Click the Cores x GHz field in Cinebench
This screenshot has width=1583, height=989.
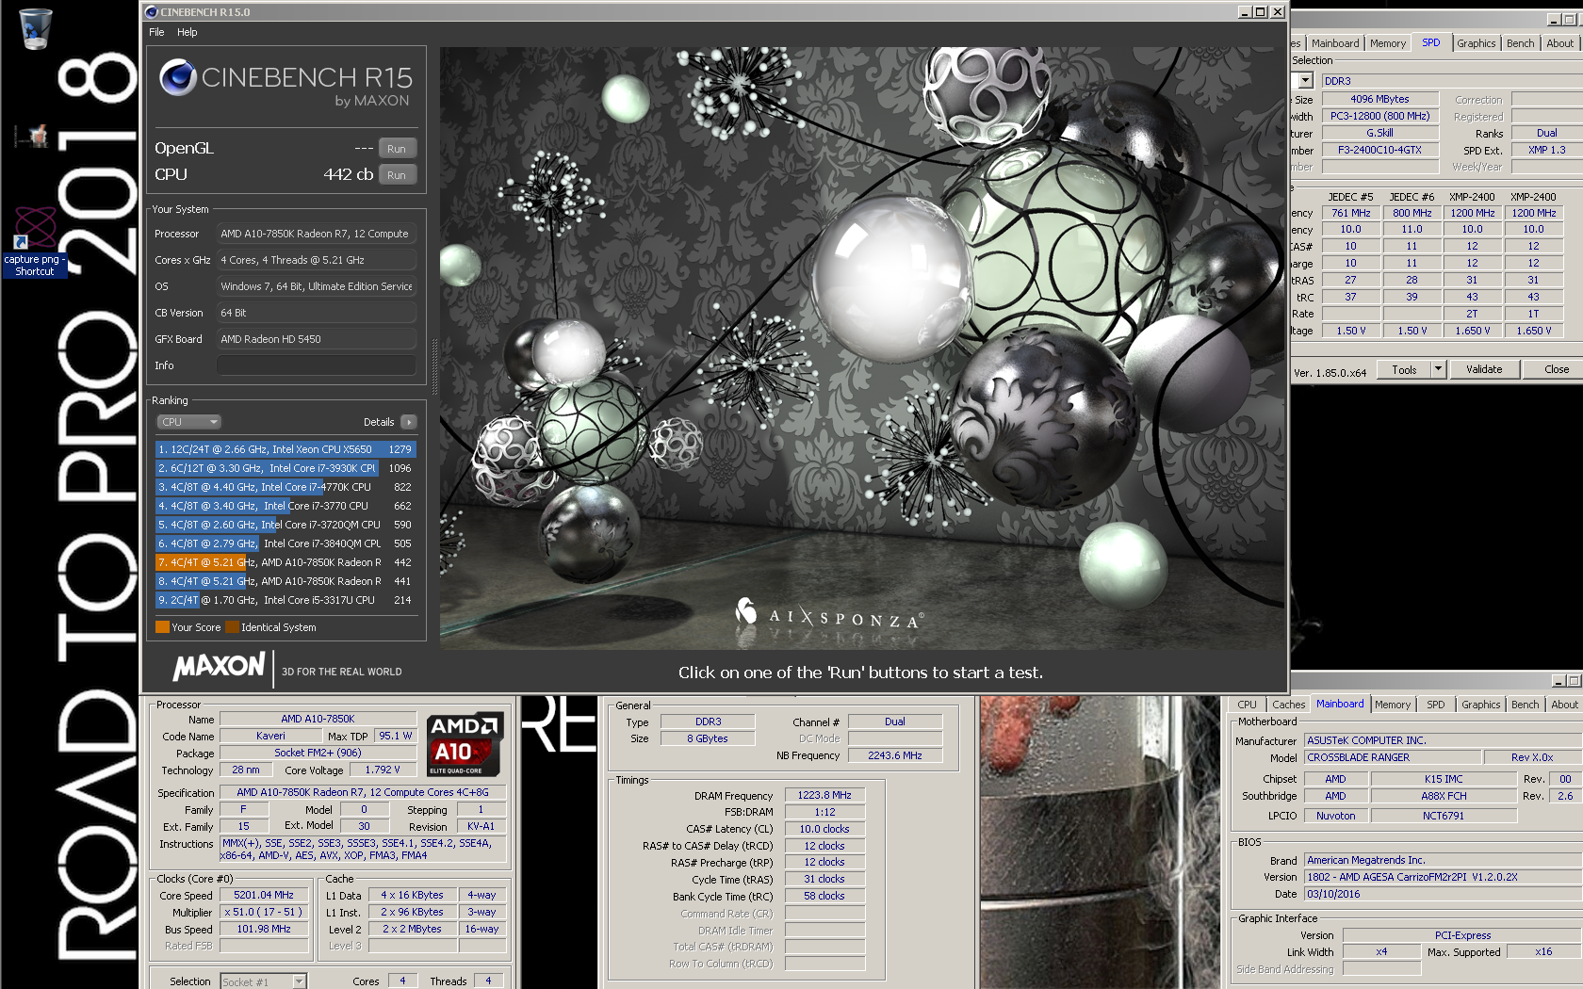click(317, 260)
